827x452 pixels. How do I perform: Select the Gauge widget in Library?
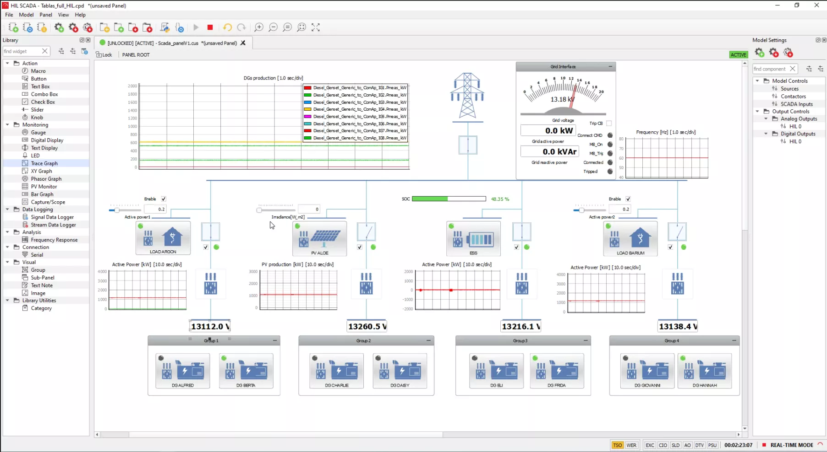tap(38, 133)
